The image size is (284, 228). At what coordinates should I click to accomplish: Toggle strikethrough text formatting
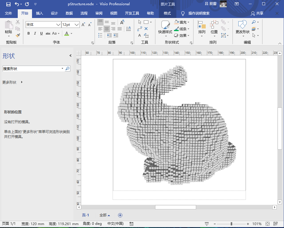coord(48,33)
